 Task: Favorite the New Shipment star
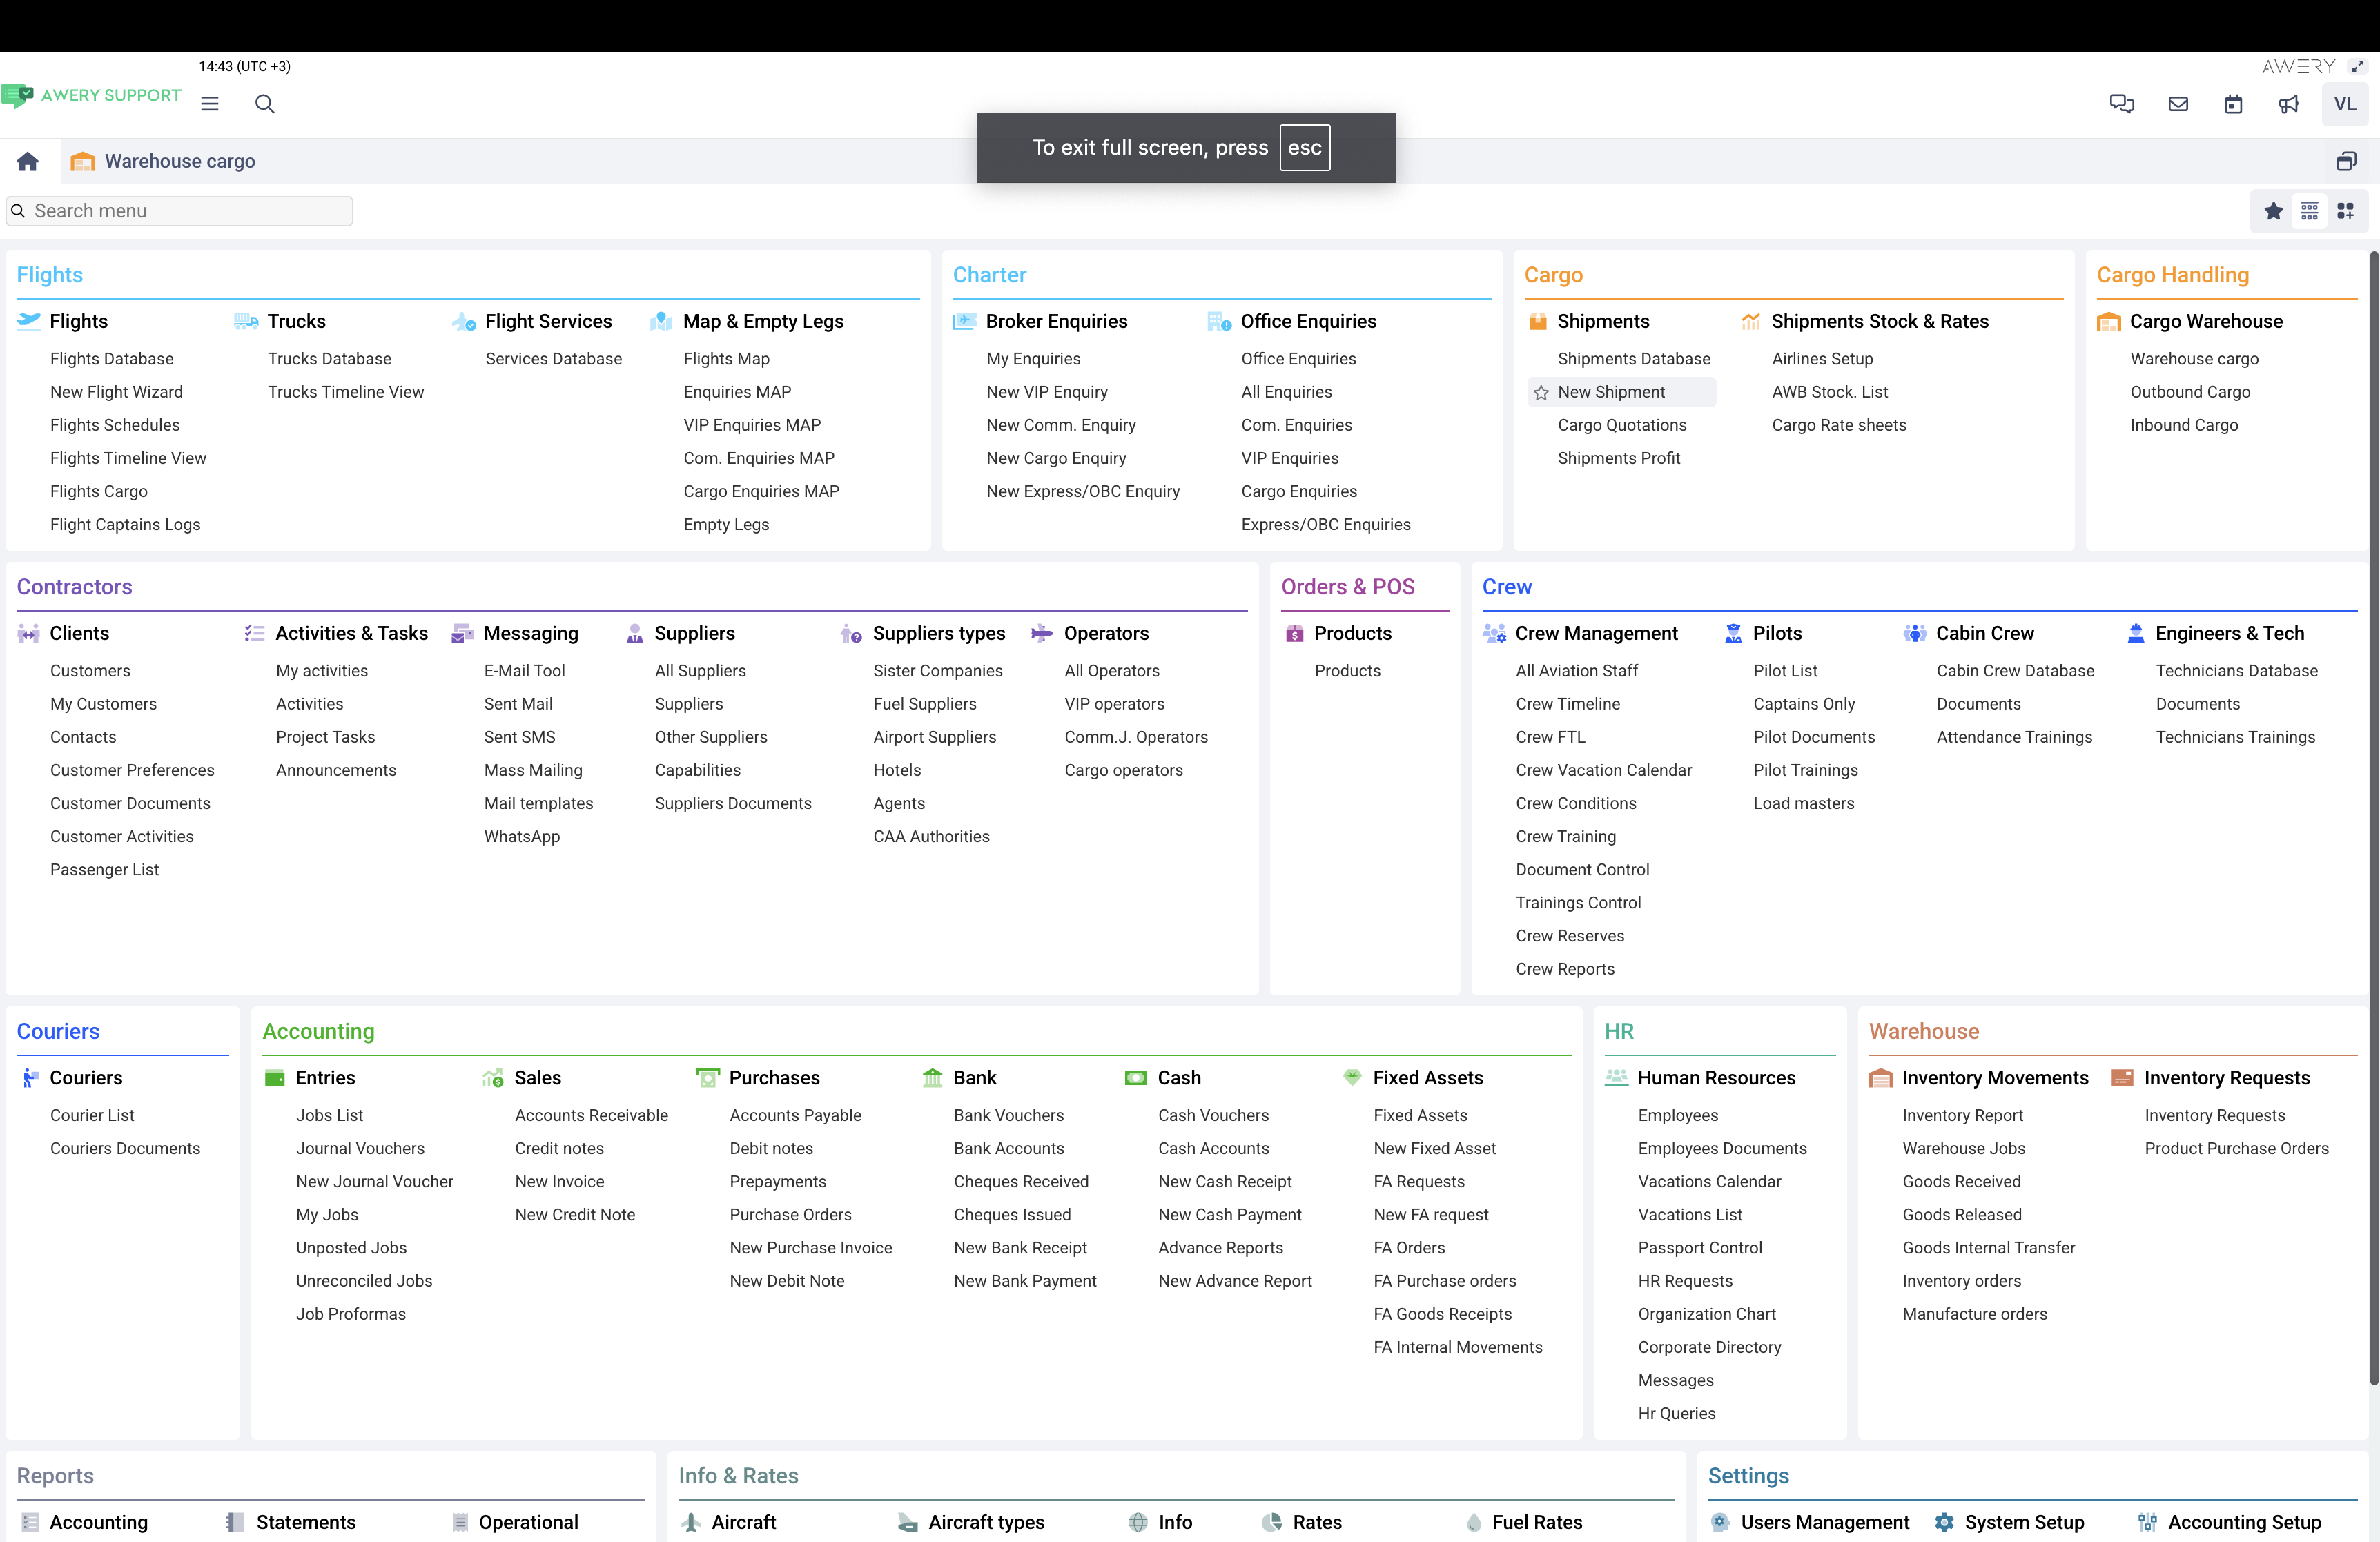(x=1541, y=393)
